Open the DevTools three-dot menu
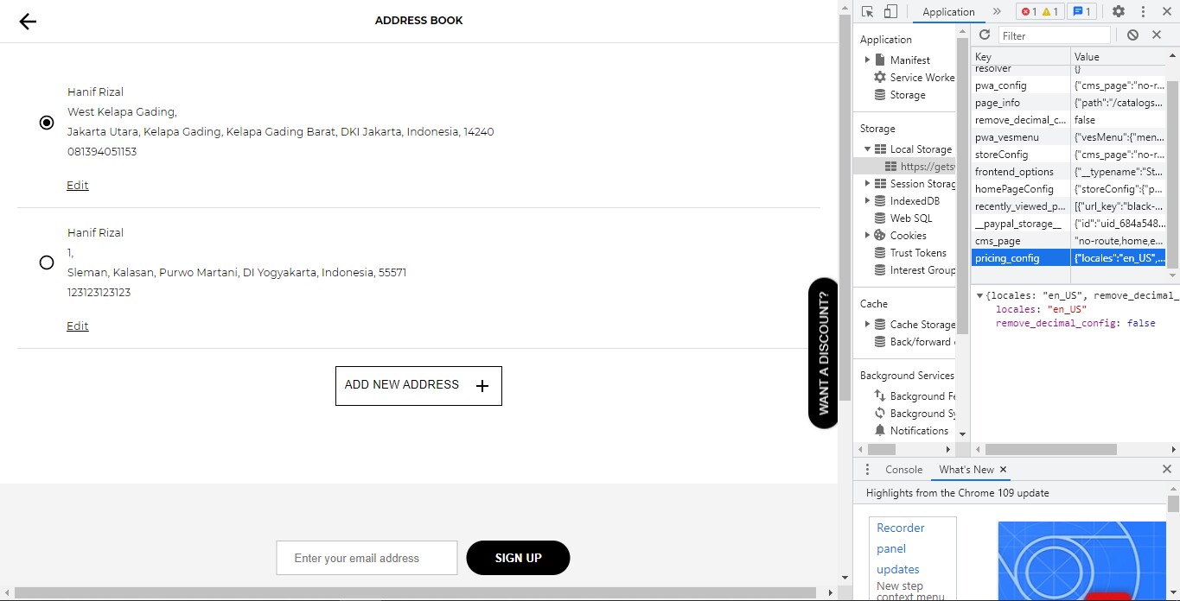Viewport: 1180px width, 601px height. tap(1142, 11)
